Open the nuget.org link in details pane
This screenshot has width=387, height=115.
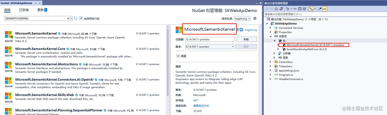pos(251,30)
